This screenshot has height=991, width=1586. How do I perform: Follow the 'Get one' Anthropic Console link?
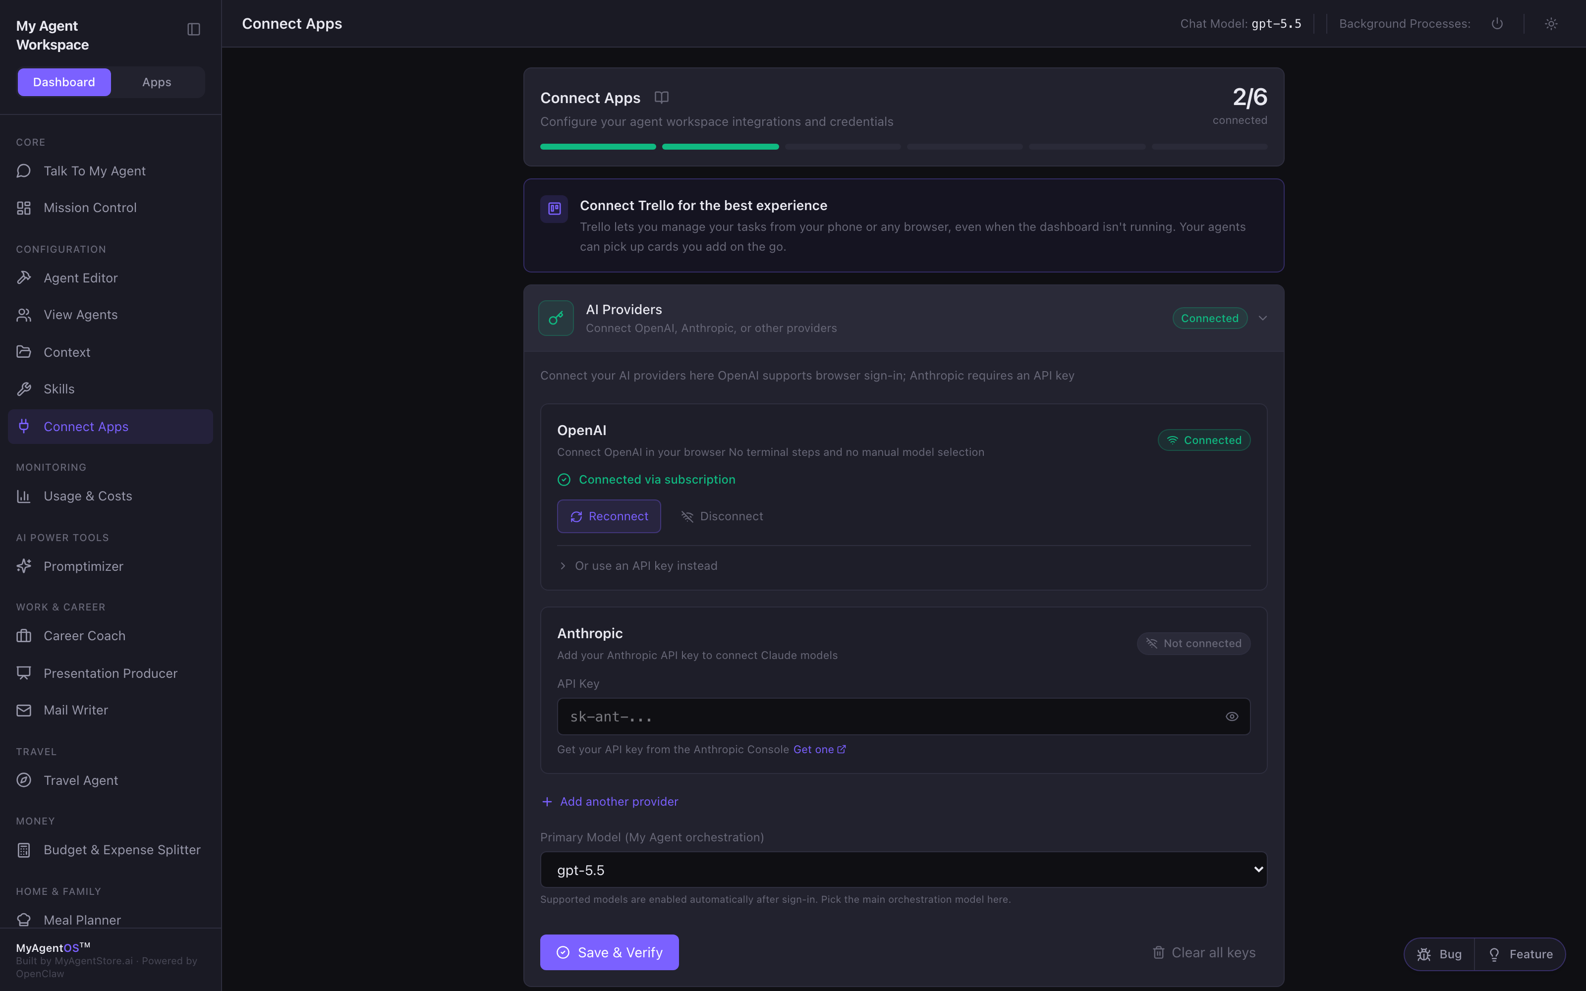(x=819, y=749)
